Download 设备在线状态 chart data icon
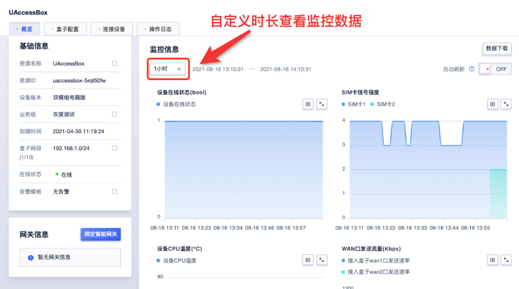 308,104
